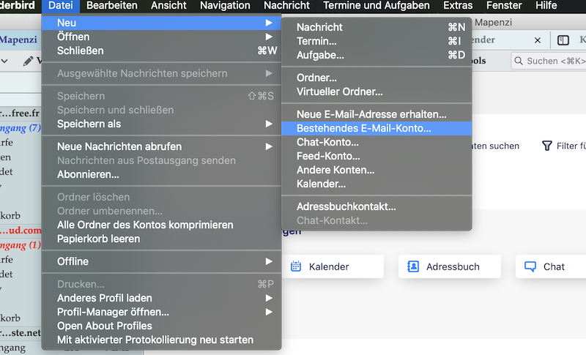This screenshot has width=586, height=355.
Task: Open the Bearbeiten menu
Action: click(x=112, y=6)
